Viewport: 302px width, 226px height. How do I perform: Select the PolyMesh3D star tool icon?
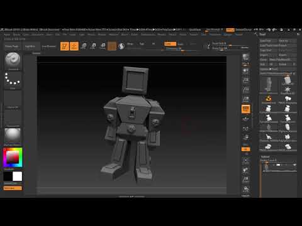(x=288, y=90)
